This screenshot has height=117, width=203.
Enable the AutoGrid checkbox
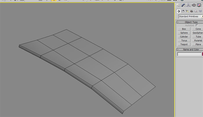pos(197,25)
